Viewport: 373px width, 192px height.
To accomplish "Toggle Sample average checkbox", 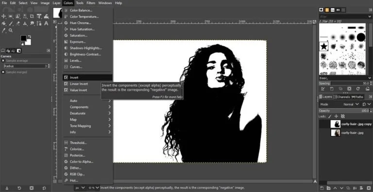I will click(3, 61).
